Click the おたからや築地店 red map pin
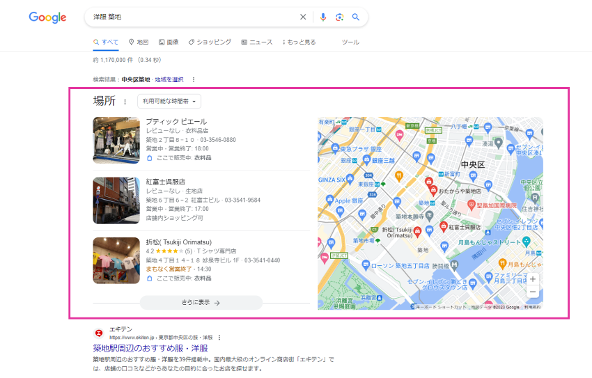 [x=433, y=191]
